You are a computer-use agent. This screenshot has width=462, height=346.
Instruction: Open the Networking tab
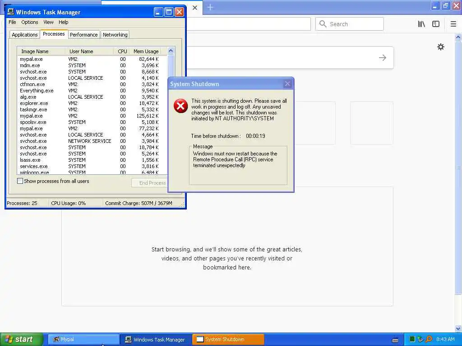[115, 34]
